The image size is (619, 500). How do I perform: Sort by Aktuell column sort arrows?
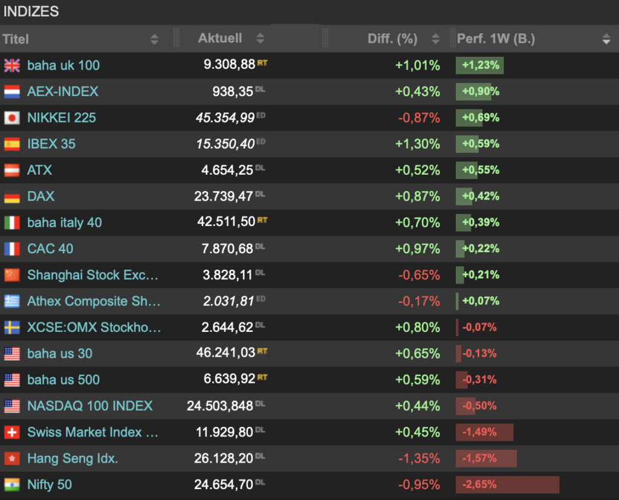pos(261,39)
